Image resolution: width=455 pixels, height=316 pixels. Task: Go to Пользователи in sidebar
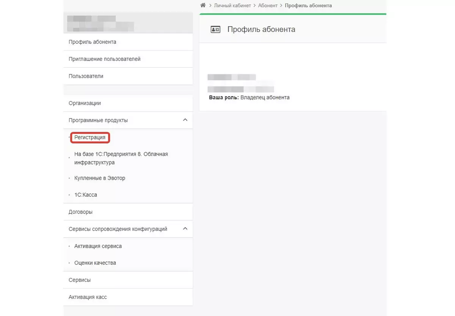[86, 76]
